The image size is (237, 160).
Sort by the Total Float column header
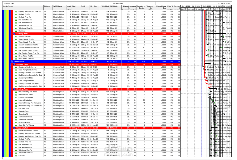click(104, 8)
